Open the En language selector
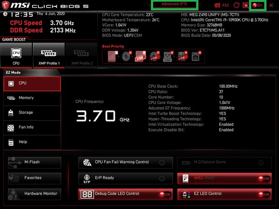The image size is (279, 209). pyautogui.click(x=258, y=5)
